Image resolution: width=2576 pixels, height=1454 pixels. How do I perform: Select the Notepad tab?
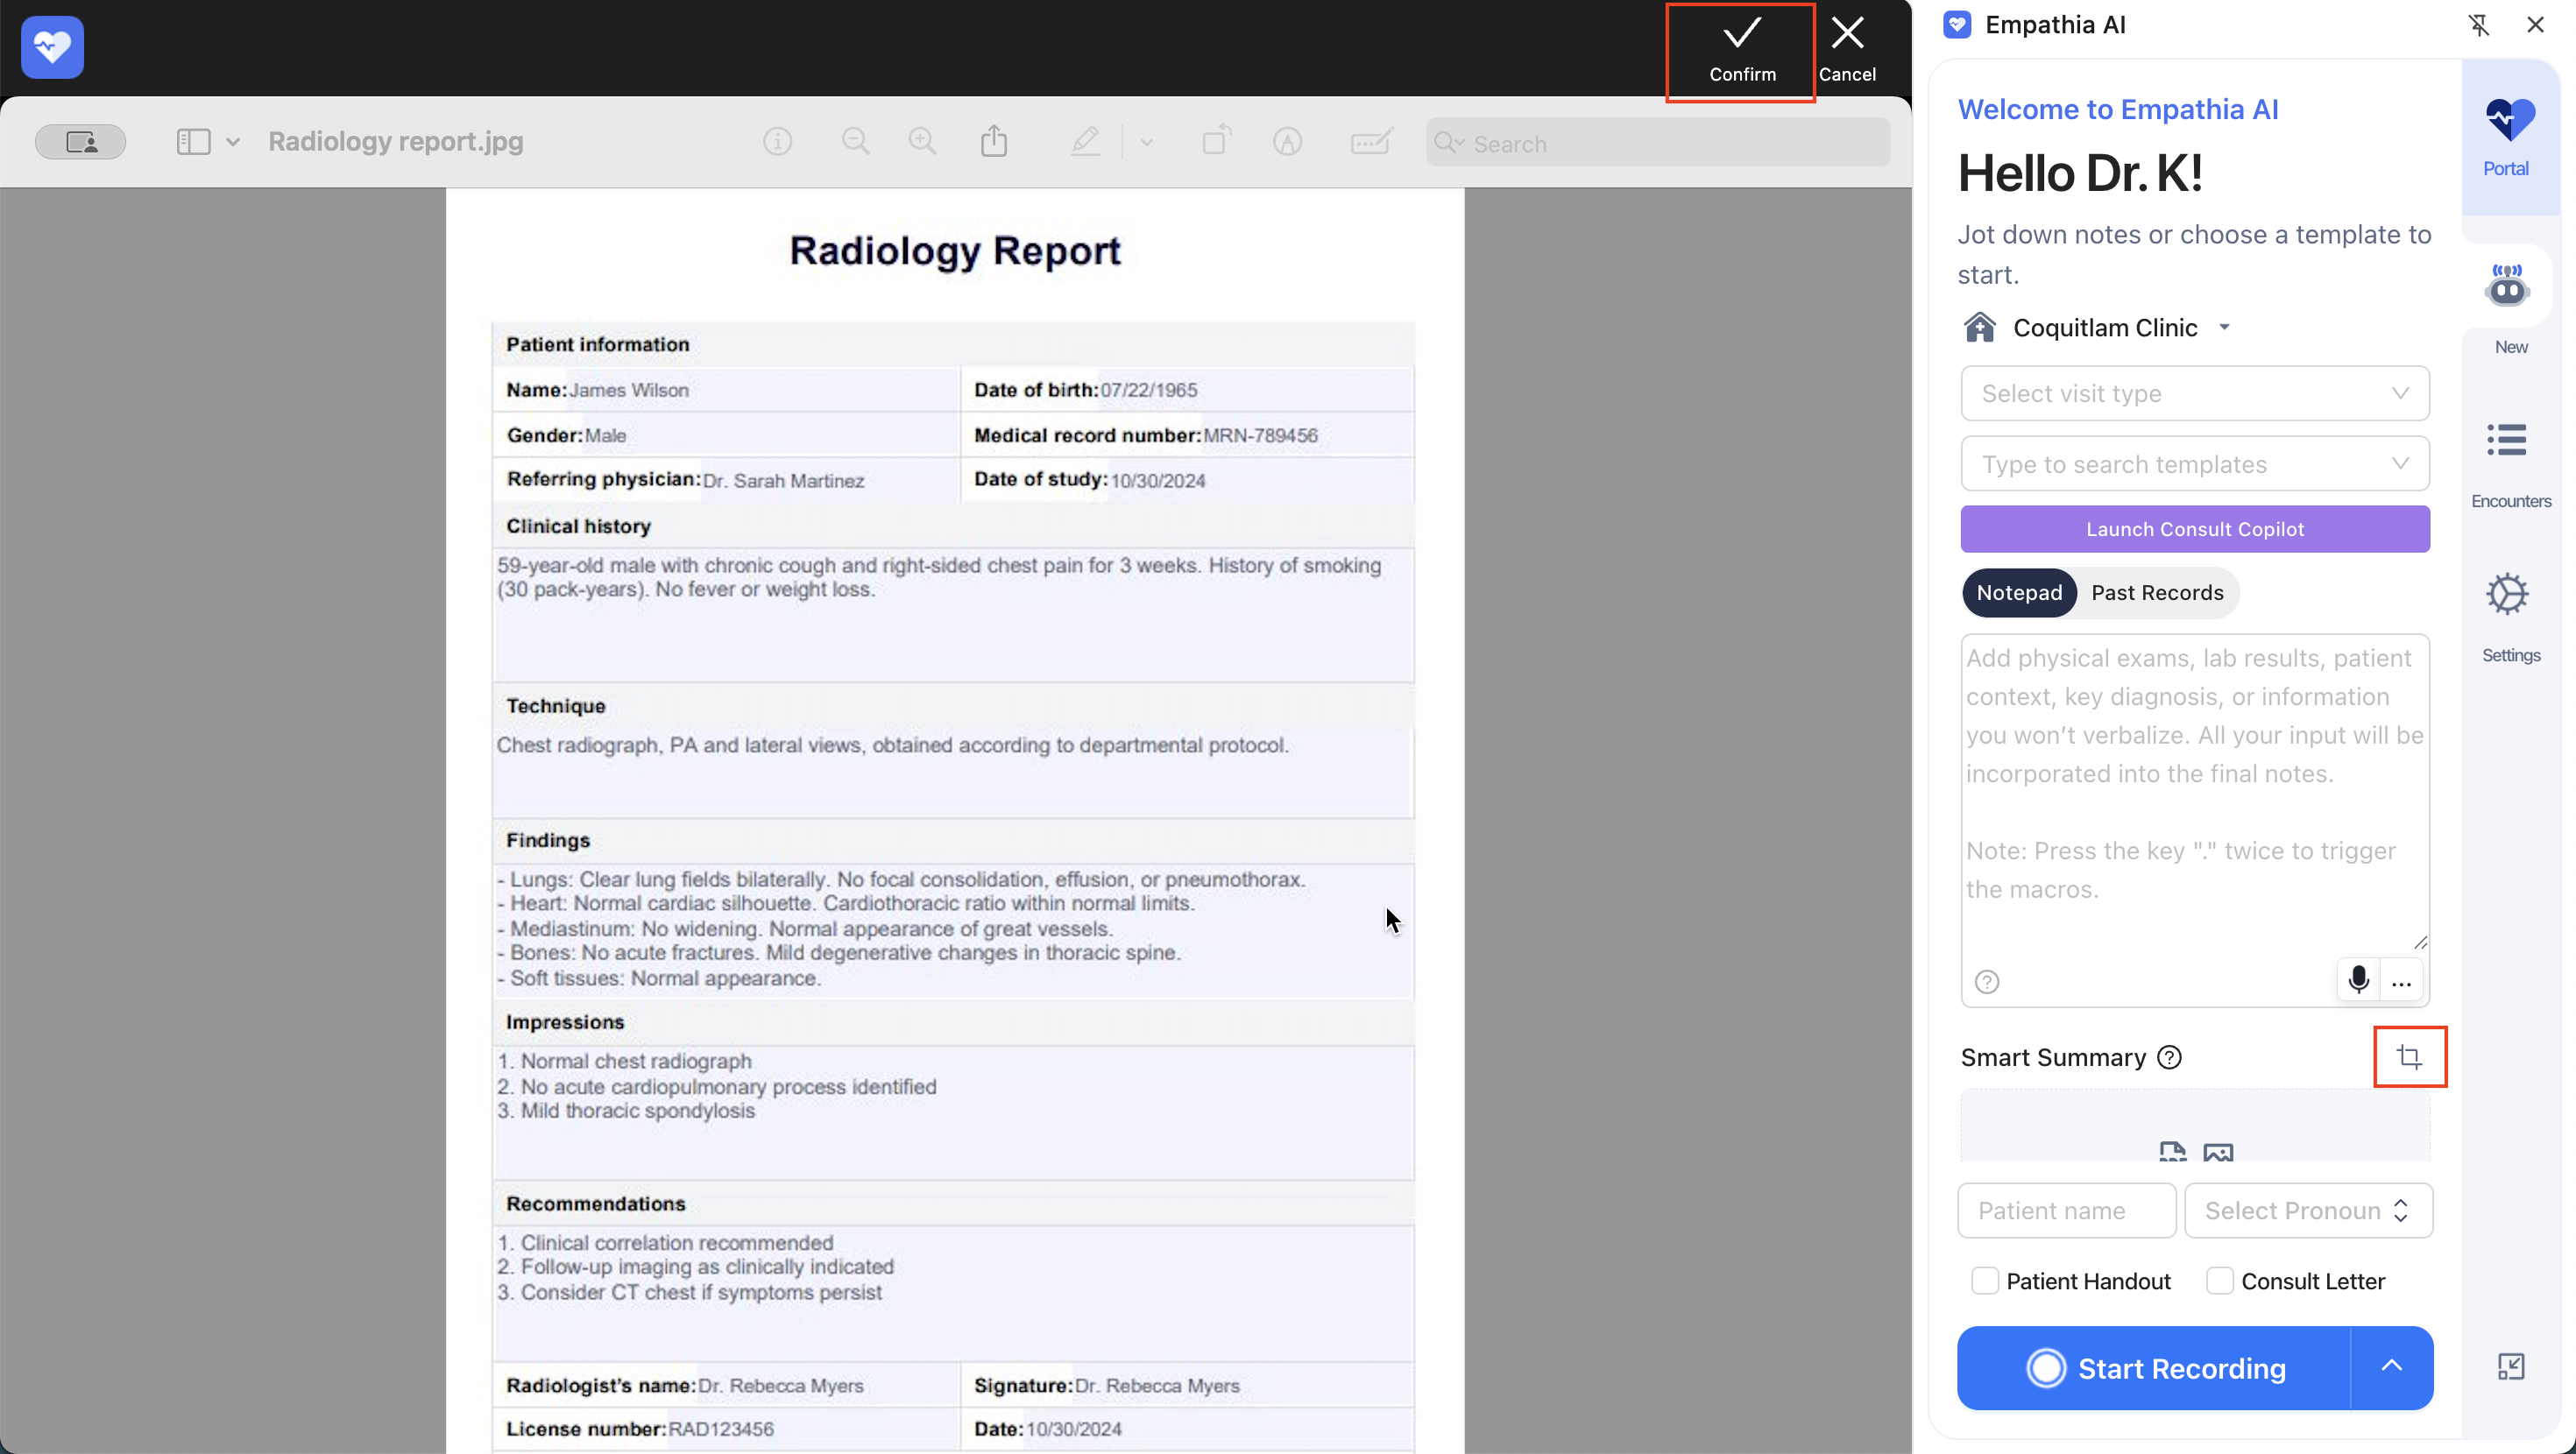[2019, 593]
